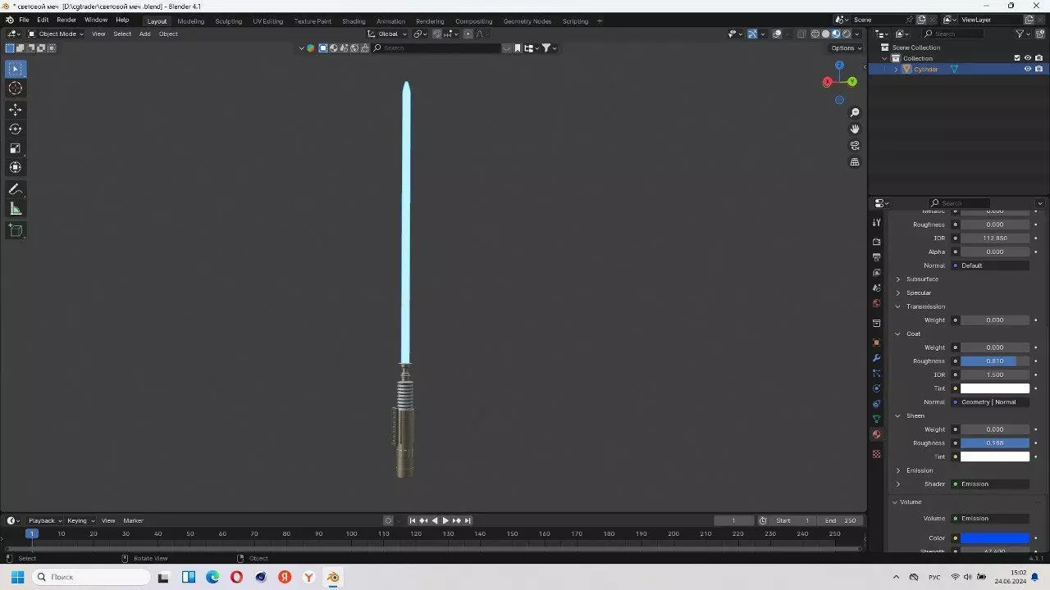Click the Blender logo menu icon
The width and height of the screenshot is (1050, 590).
tap(9, 20)
